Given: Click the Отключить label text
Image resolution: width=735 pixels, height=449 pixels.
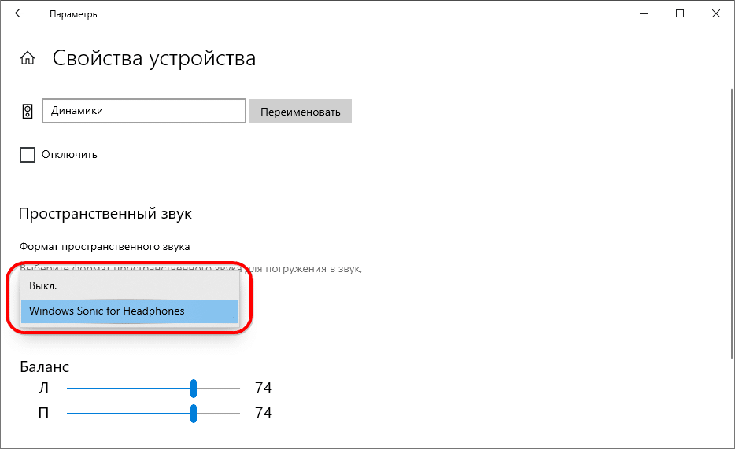Looking at the screenshot, I should (70, 155).
